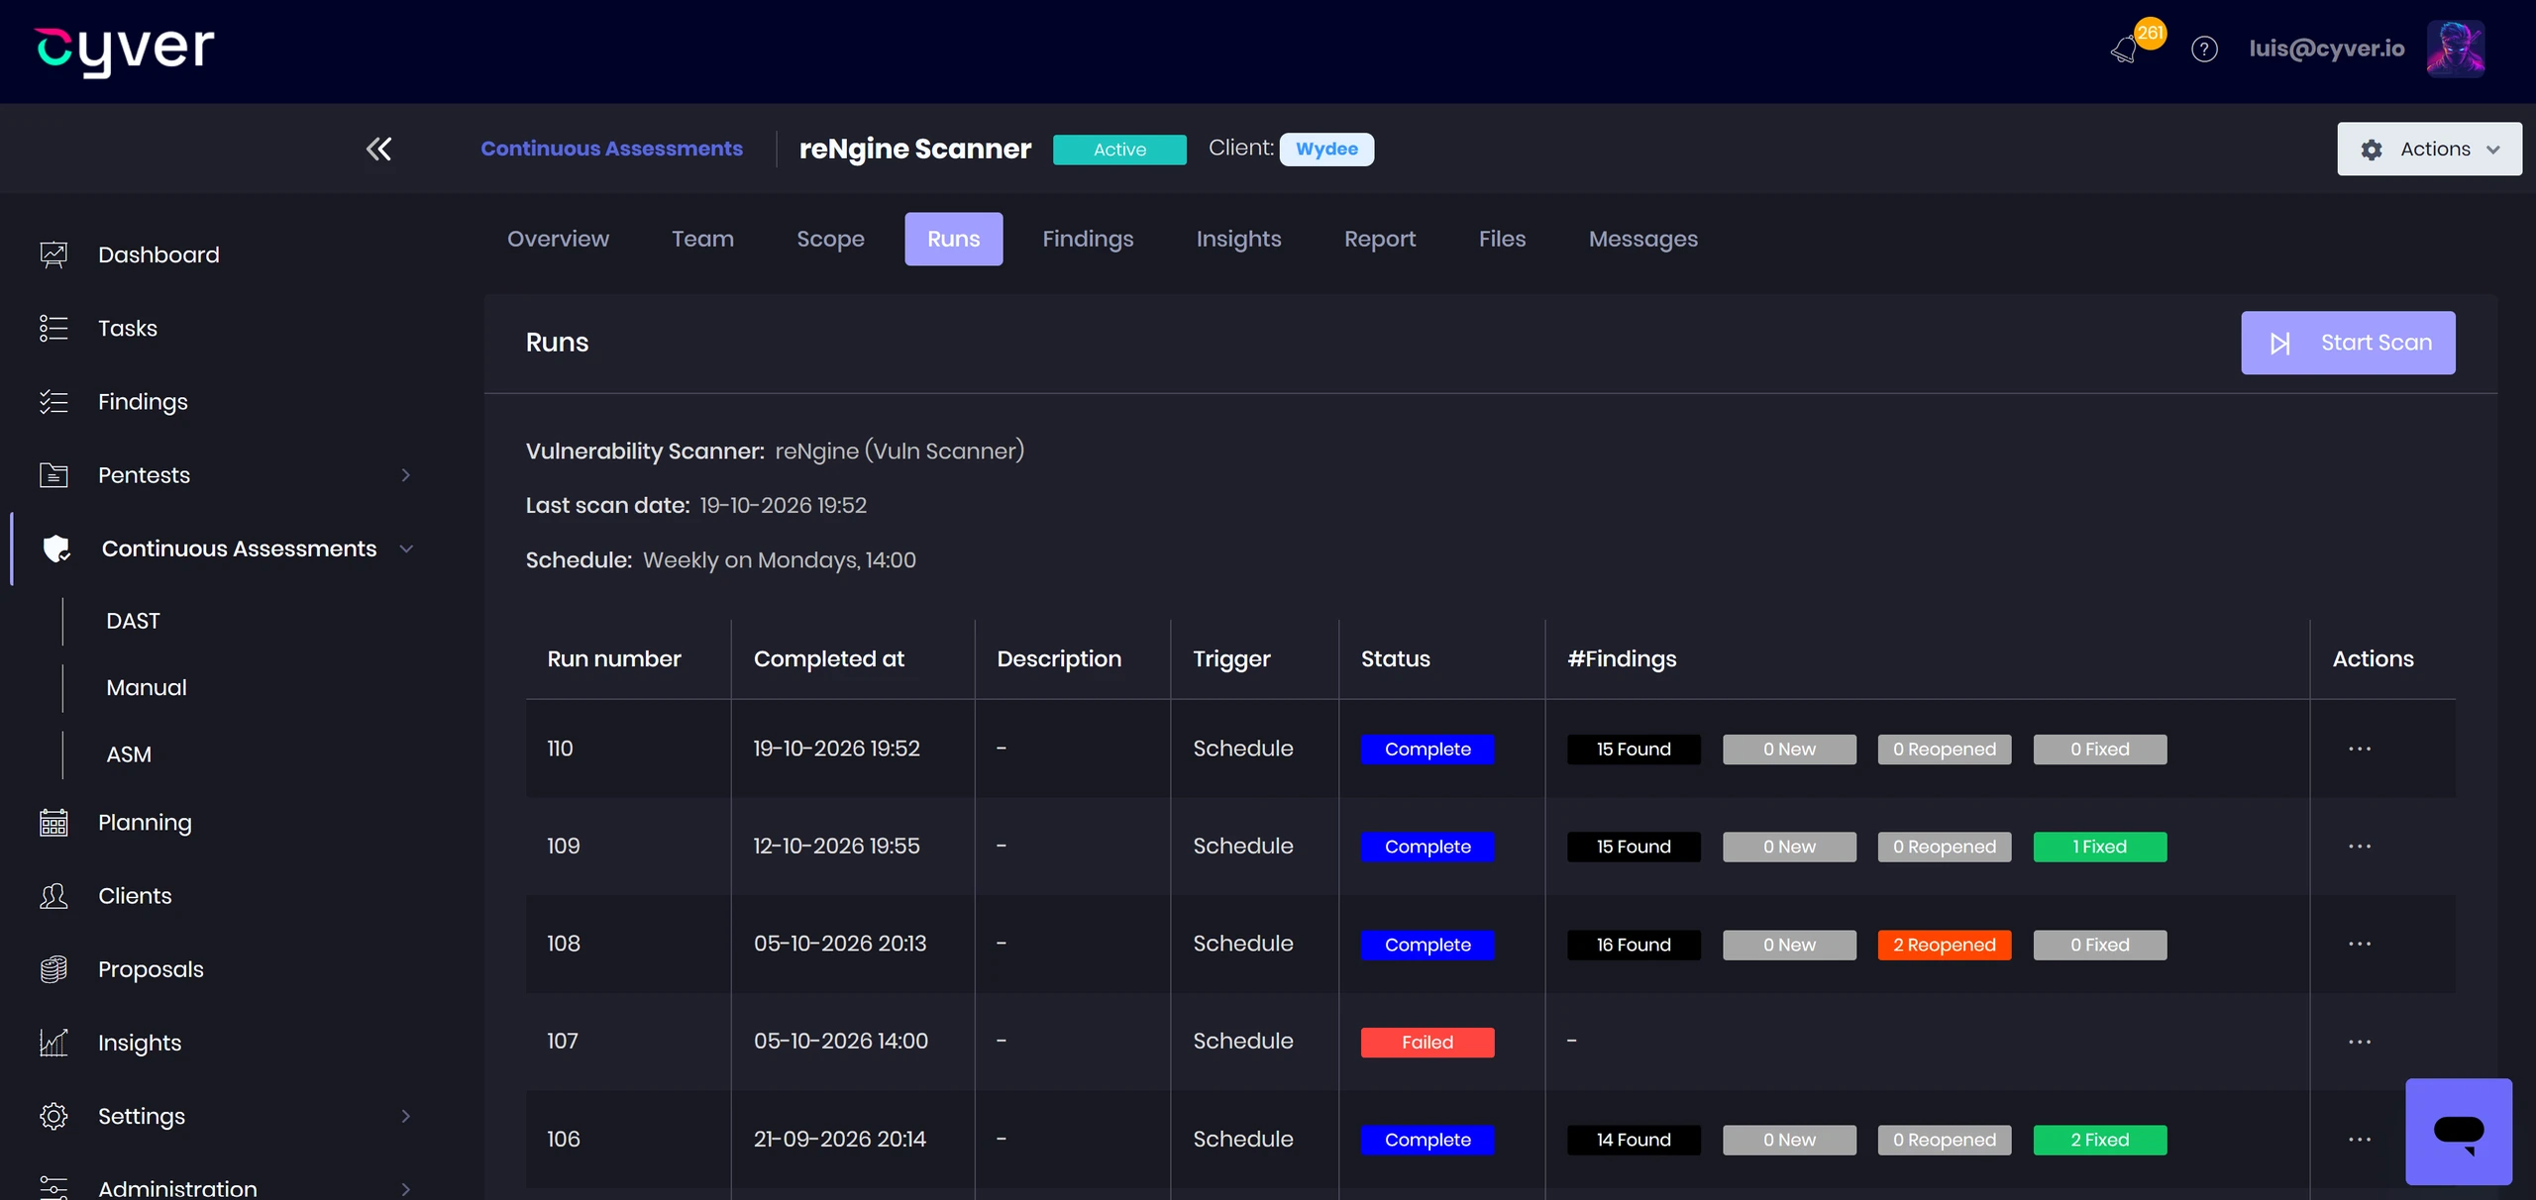
Task: Switch to the Report tab
Action: [x=1380, y=239]
